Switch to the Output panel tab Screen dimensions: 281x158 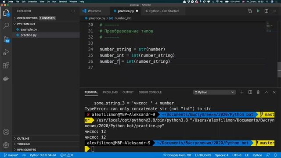tap(128, 92)
